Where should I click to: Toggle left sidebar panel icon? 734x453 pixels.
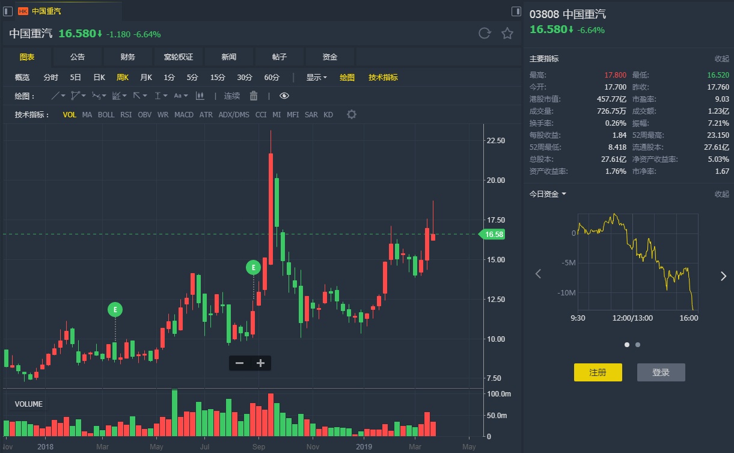tap(8, 11)
